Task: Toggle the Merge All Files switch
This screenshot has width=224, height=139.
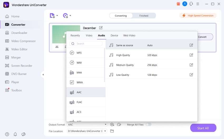Action: pos(149,124)
